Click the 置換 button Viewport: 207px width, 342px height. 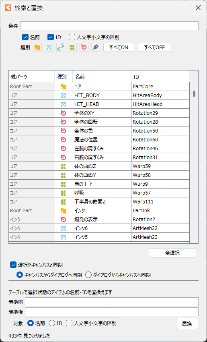[187, 323]
